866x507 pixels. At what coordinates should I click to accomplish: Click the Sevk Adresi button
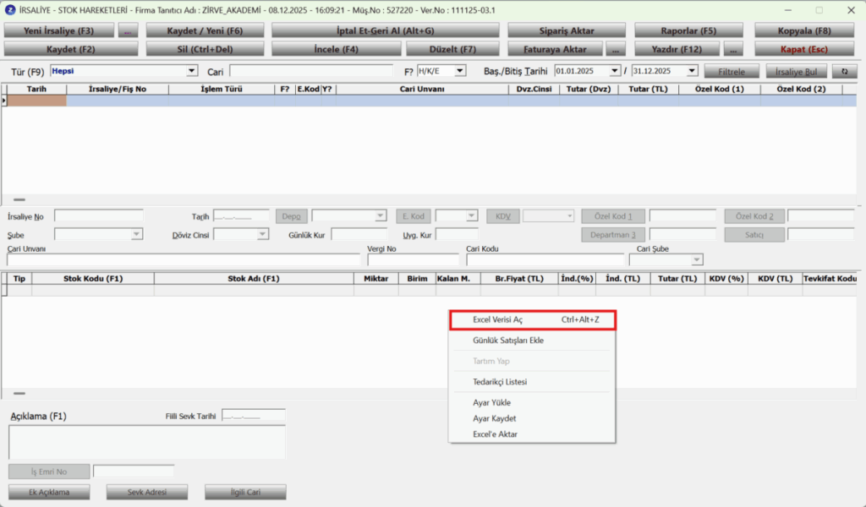147,492
